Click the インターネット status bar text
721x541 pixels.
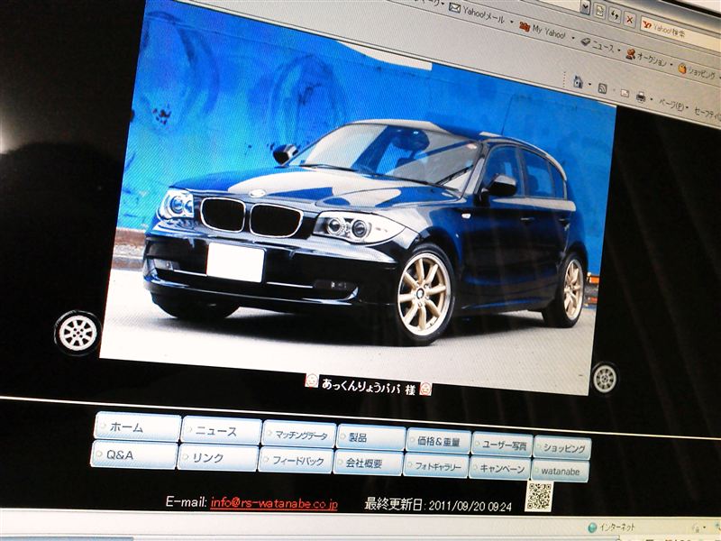[x=617, y=527]
